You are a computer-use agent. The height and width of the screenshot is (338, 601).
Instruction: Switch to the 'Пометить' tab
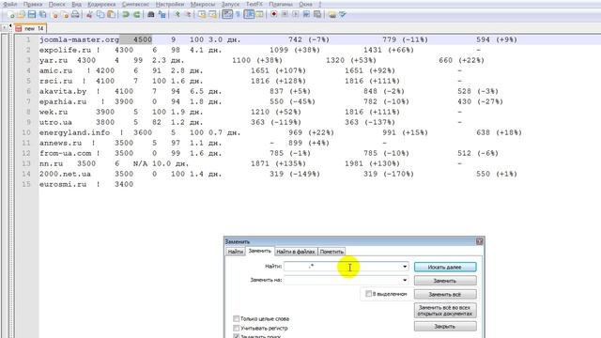[331, 252]
